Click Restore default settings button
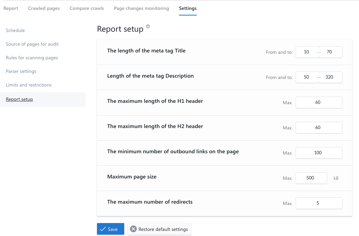Viewport: 359px width, 236px height. [159, 229]
